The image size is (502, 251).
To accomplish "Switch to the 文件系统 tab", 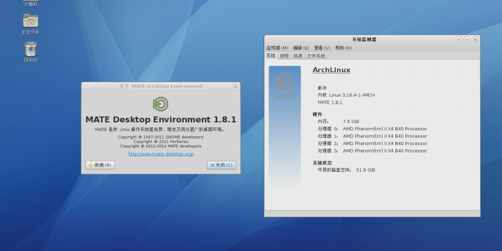I will point(316,56).
